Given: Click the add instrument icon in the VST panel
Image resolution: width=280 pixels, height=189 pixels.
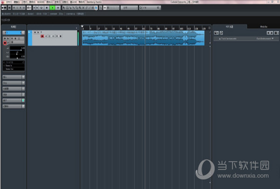Looking at the screenshot, I should pyautogui.click(x=216, y=32).
